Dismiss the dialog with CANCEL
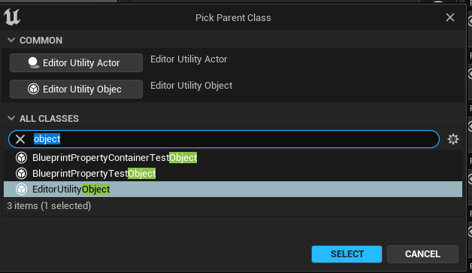The height and width of the screenshot is (273, 472). [422, 254]
